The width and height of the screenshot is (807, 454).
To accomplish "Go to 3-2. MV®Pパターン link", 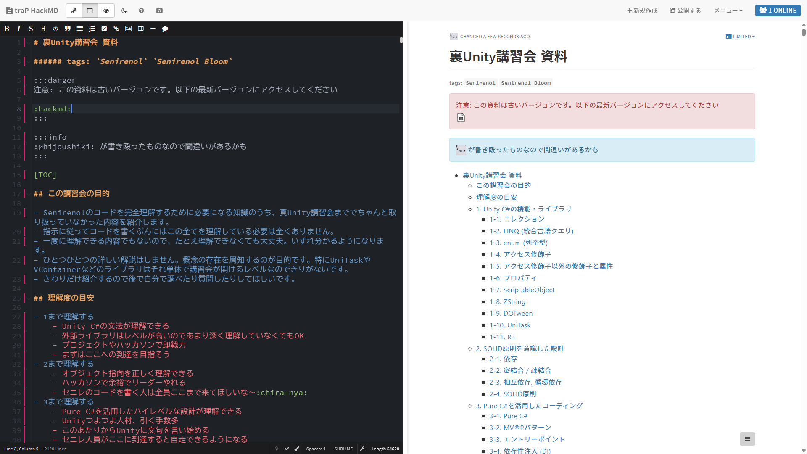I will [520, 428].
